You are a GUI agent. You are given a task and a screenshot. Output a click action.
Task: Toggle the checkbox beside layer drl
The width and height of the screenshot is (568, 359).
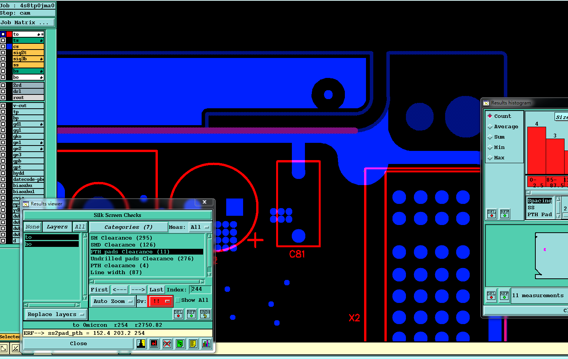3,91
